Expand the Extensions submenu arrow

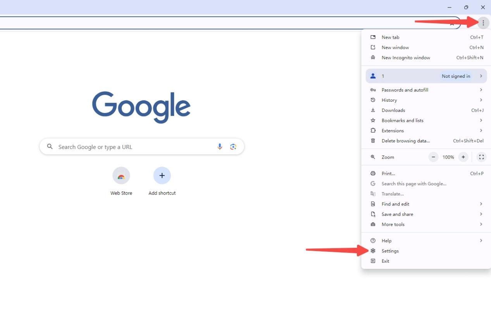pyautogui.click(x=481, y=130)
